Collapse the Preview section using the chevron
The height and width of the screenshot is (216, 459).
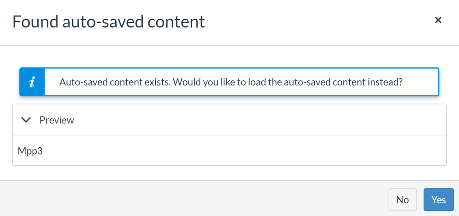click(26, 120)
